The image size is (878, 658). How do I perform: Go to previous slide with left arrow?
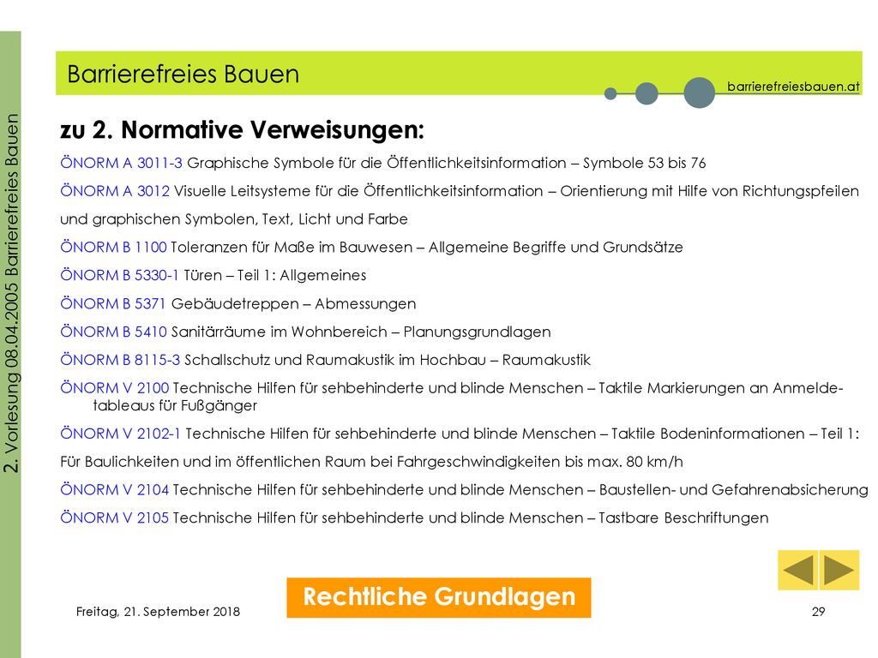point(798,570)
